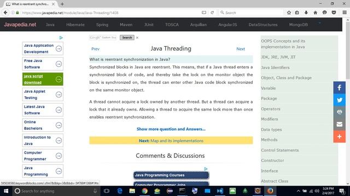Screen dimensions: 350x196
Task: Open the Hibernate menu item
Action: tap(75, 24)
